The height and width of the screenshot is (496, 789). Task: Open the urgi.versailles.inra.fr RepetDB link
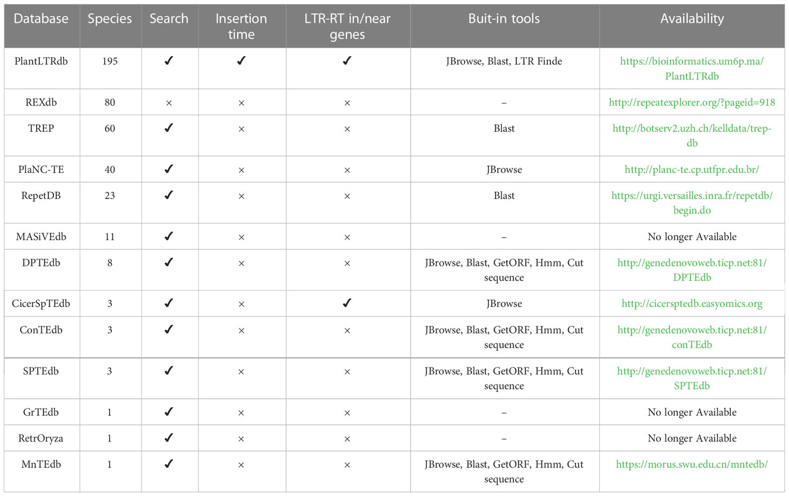tap(692, 203)
